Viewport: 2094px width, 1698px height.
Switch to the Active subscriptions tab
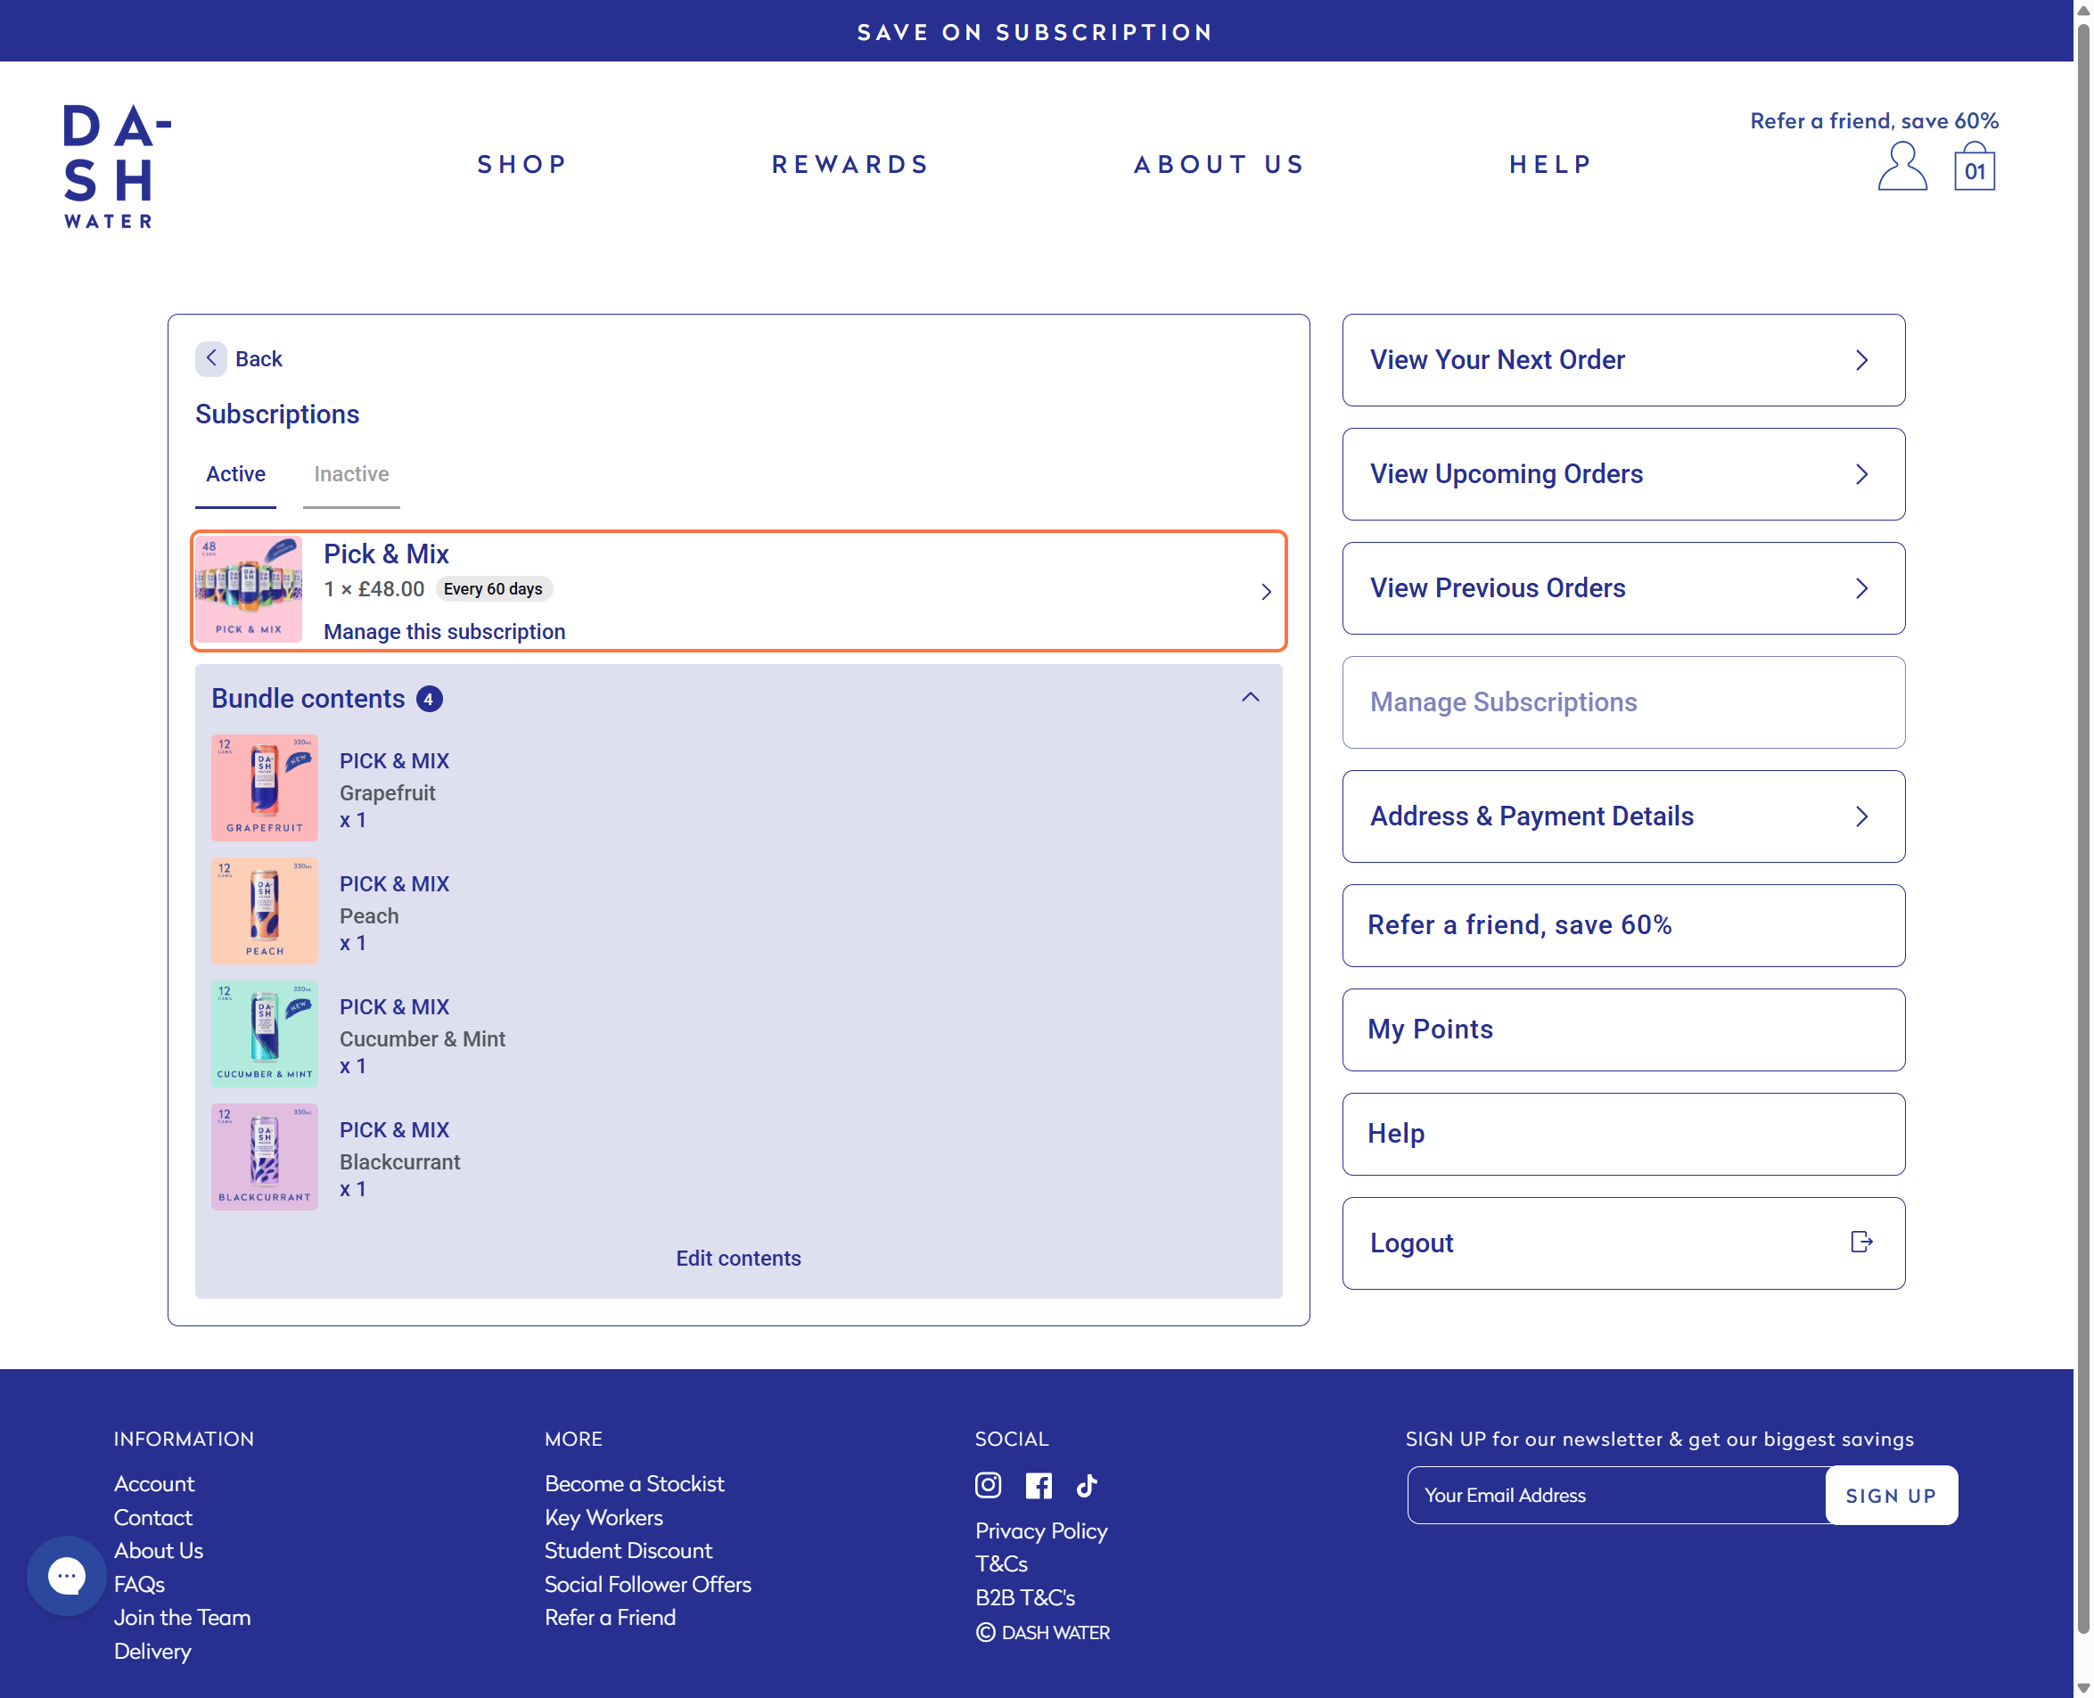coord(235,474)
